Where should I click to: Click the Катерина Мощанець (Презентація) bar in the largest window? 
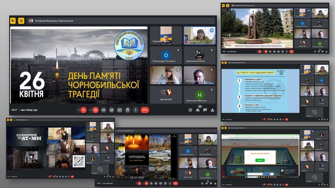[120, 21]
